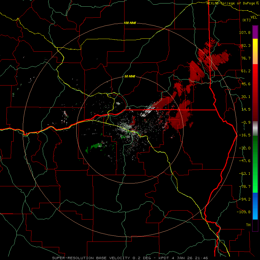Viewport: 260px width, 260px height.
Task: Click the -78.7 value on velocity scale
Action: click(245, 187)
